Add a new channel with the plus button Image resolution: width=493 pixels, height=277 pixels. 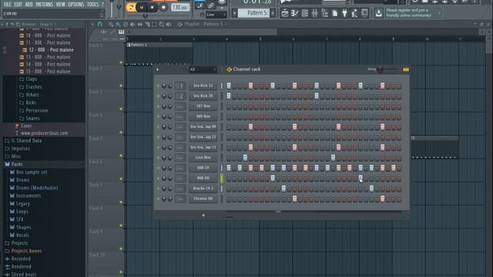(203, 215)
